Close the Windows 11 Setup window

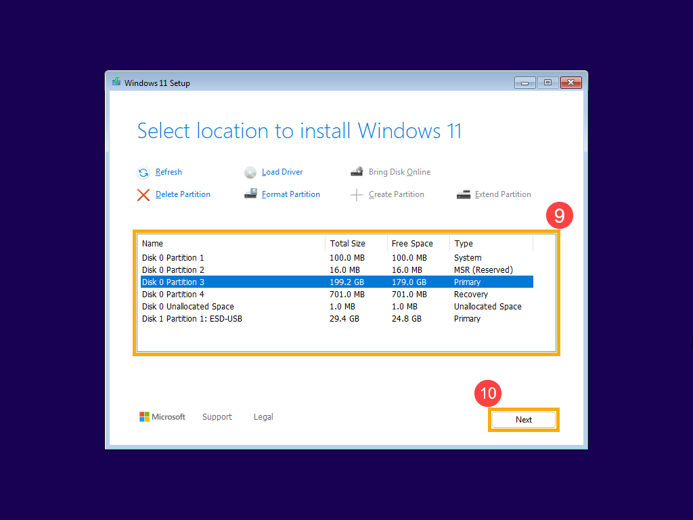(x=571, y=83)
